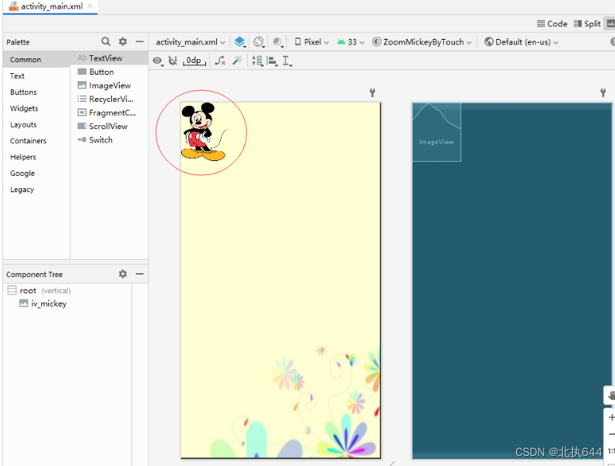The height and width of the screenshot is (466, 615).
Task: Select Buttons palette category
Action: tap(37, 93)
